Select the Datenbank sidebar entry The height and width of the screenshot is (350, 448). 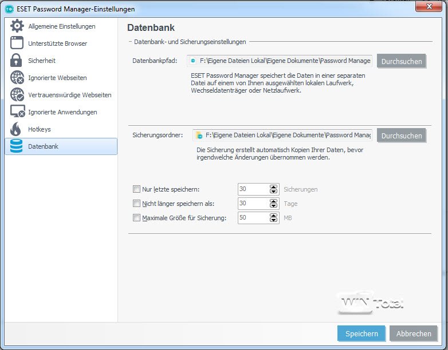[x=61, y=146]
